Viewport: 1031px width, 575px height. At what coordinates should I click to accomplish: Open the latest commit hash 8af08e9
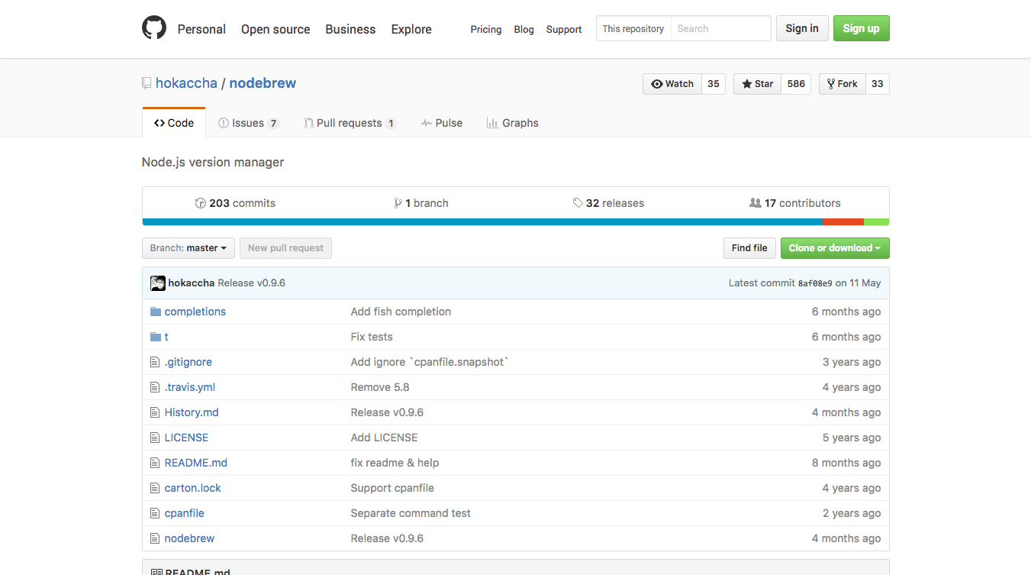[x=814, y=283]
